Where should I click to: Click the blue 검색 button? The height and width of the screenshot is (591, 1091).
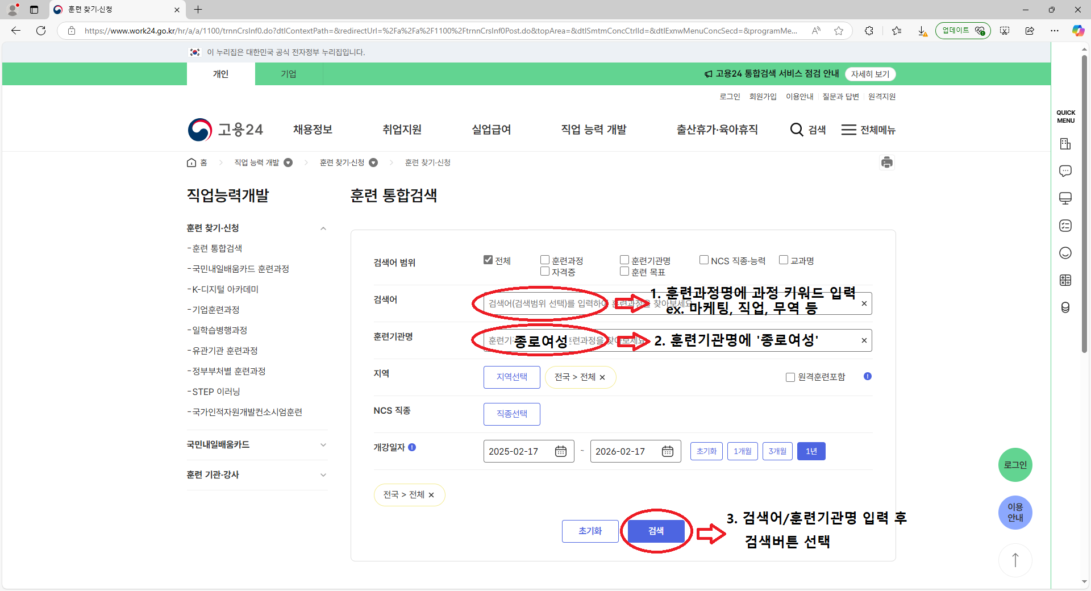(x=656, y=531)
